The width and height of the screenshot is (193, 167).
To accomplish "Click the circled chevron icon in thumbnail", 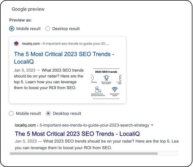I will (92, 78).
